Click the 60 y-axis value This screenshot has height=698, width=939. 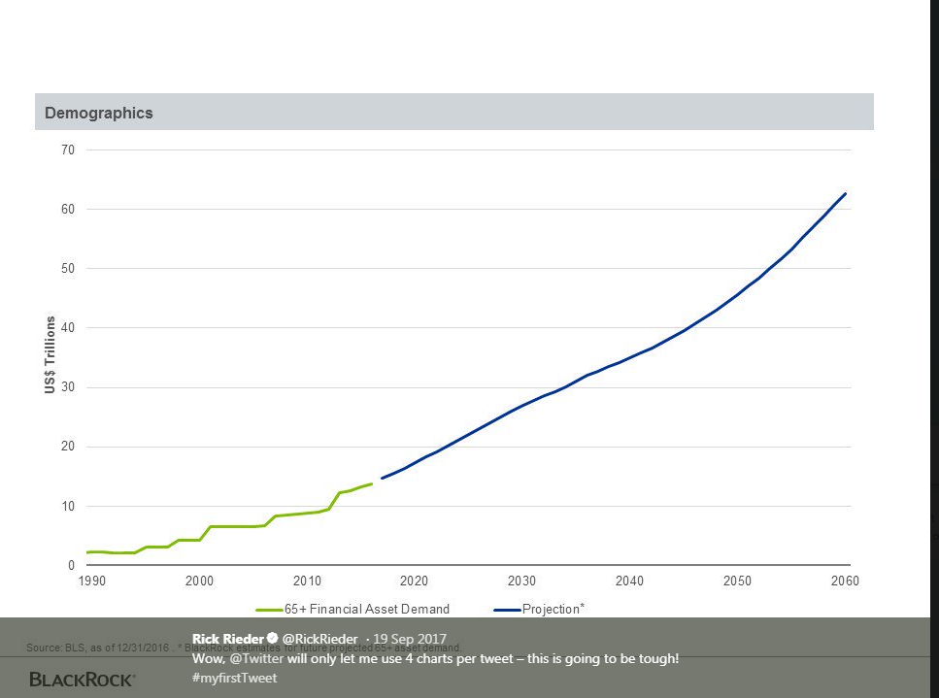pos(68,209)
